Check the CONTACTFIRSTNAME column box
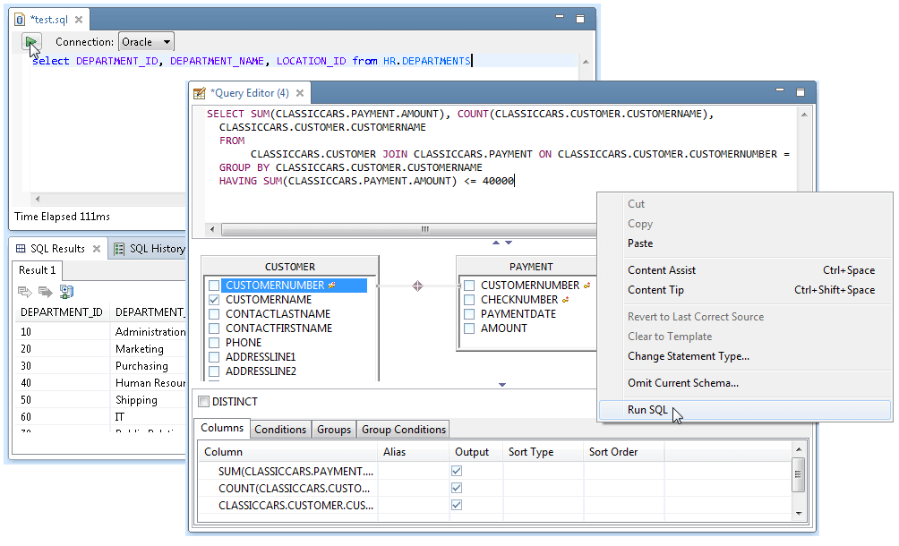 click(x=214, y=328)
